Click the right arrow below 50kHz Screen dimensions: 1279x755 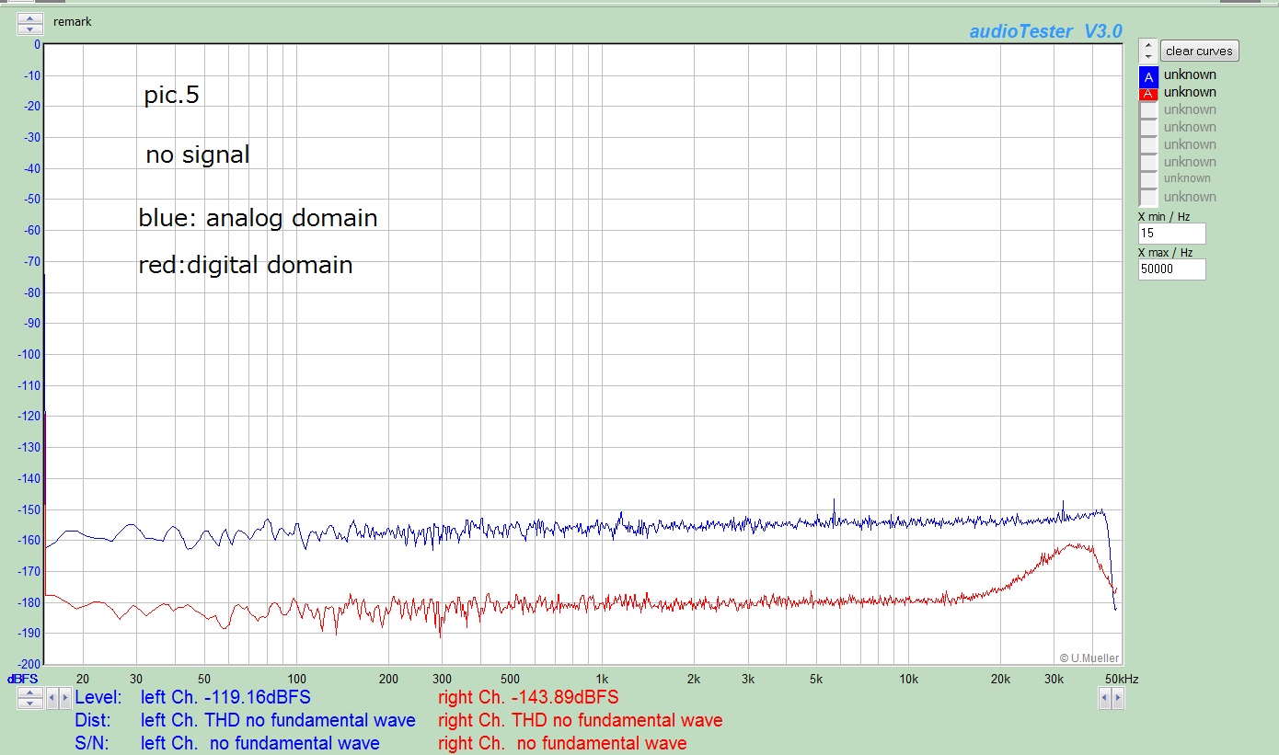(x=1117, y=698)
